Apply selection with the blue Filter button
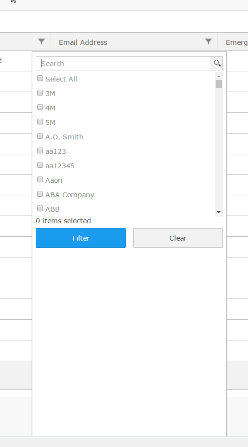 [x=81, y=238]
